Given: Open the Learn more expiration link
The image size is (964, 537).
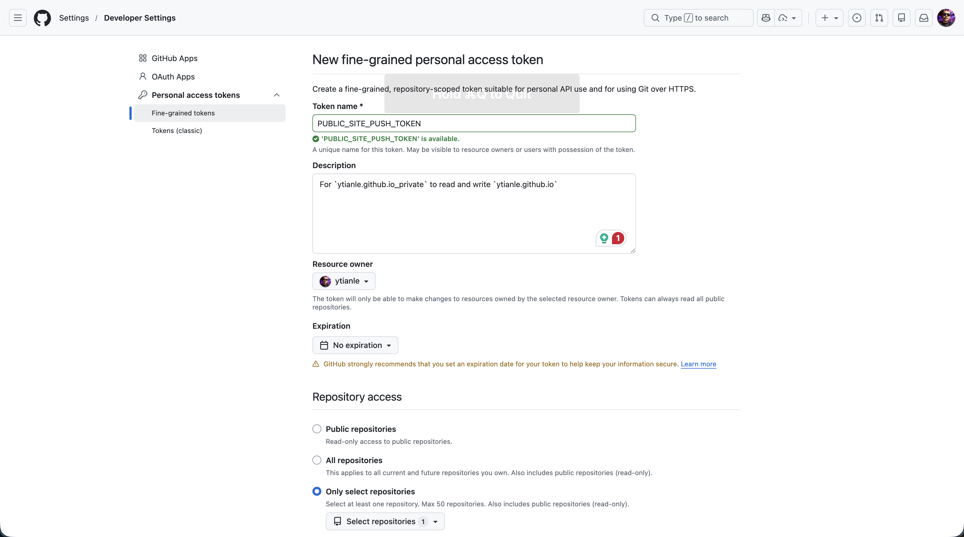Looking at the screenshot, I should 698,364.
